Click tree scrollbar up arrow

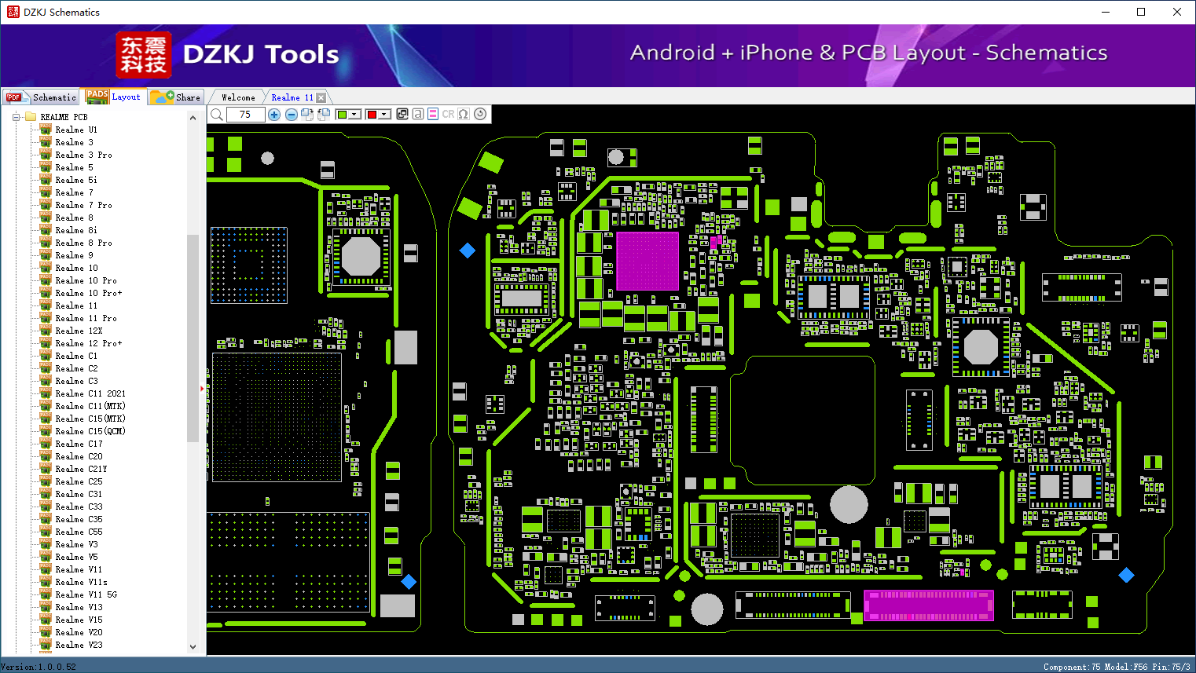pos(193,118)
